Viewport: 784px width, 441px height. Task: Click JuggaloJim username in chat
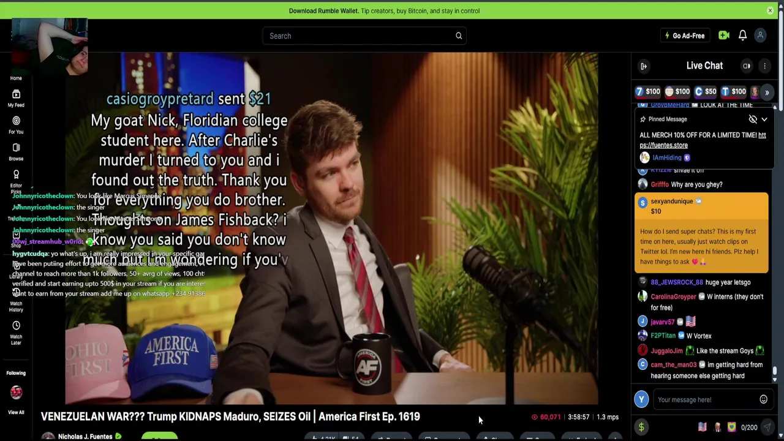[x=666, y=351]
